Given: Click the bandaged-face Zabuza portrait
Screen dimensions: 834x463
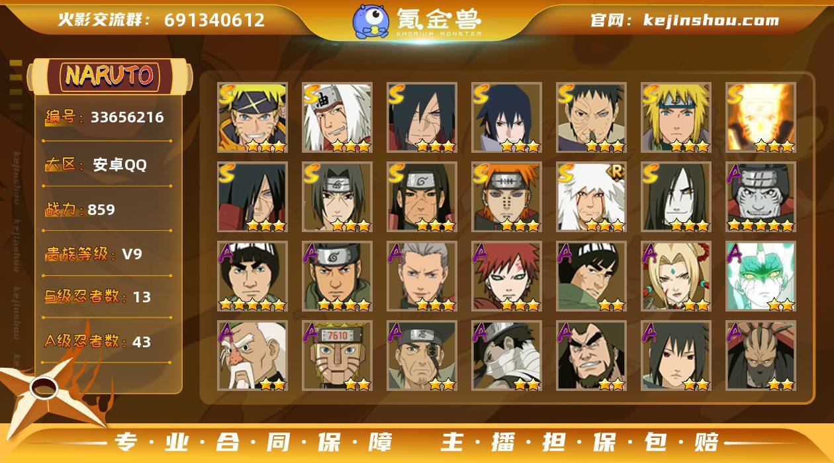Looking at the screenshot, I should tap(506, 356).
